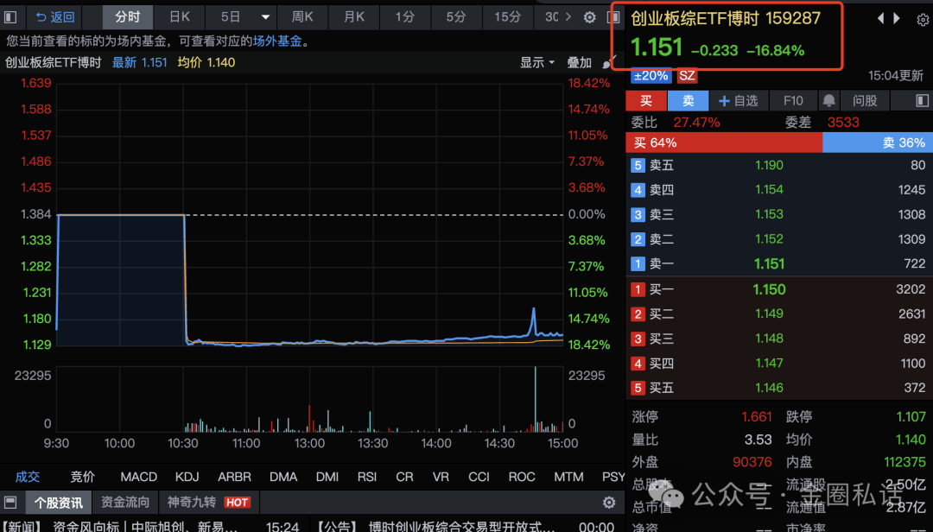Screen dimensions: 933x532
Task: Click the buy/sell ratio bar's red 买 64% section
Action: pyautogui.click(x=723, y=142)
